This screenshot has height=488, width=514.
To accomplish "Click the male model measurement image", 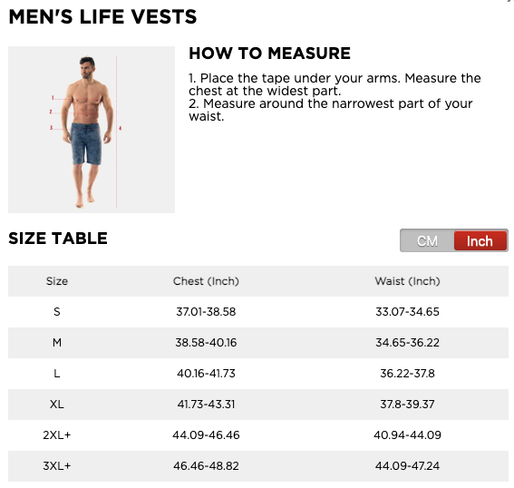I will tap(92, 130).
